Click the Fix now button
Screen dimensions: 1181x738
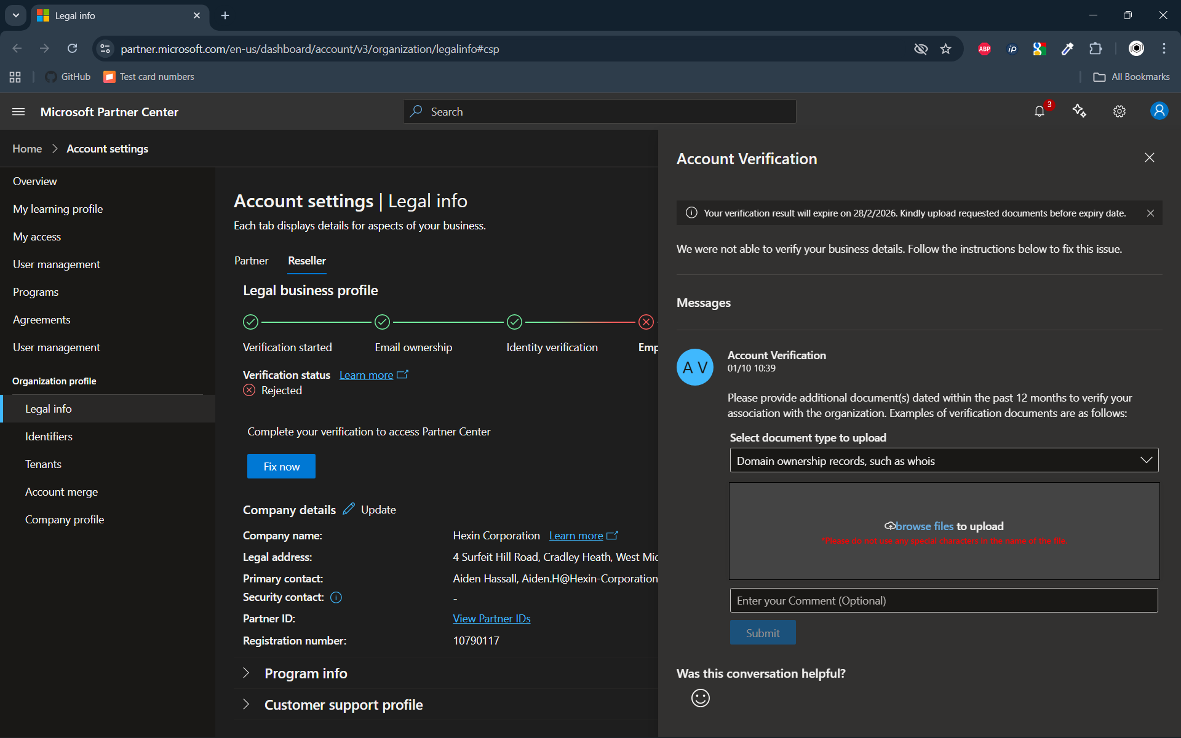coord(281,466)
